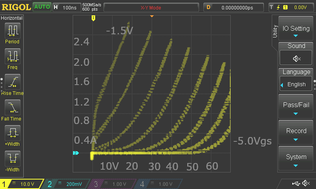Click the X-Y Mode waveform bar
Screen dimensions: 316x189
tap(151, 7)
